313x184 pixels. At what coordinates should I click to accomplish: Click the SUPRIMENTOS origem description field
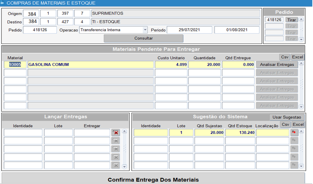(176, 13)
